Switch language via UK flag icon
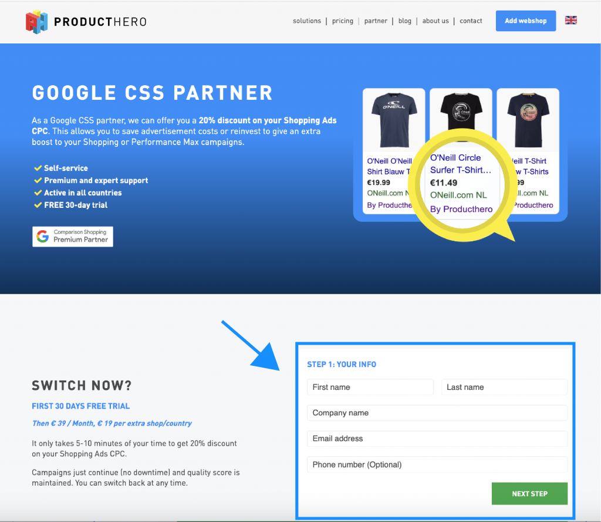The width and height of the screenshot is (601, 522). [570, 21]
